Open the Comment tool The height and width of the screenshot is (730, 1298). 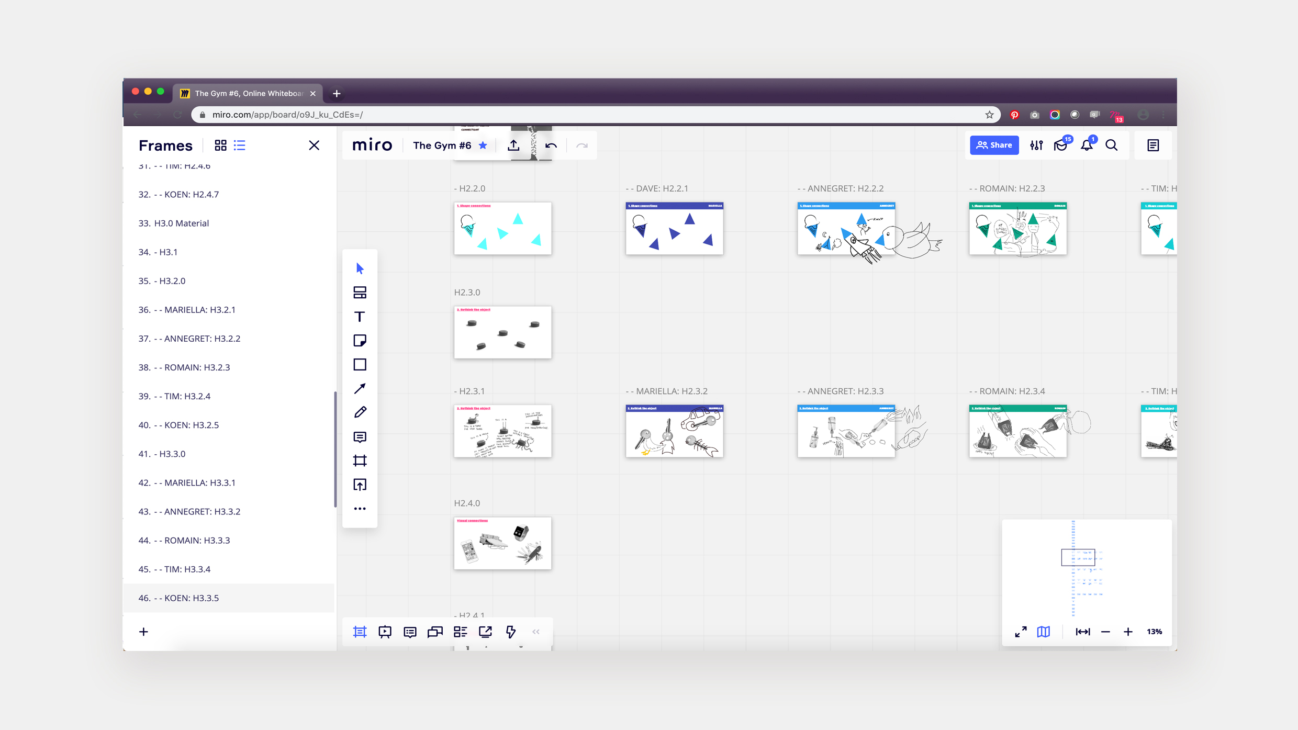pyautogui.click(x=360, y=436)
